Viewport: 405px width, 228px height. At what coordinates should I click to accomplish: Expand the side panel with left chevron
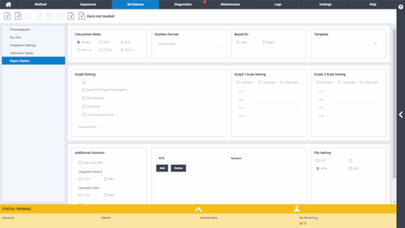(x=401, y=114)
